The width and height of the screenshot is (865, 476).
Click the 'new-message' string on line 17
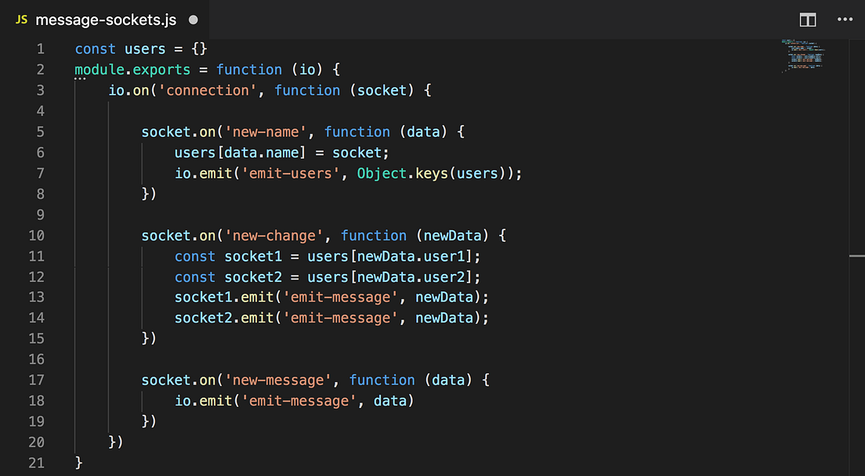pyautogui.click(x=277, y=380)
